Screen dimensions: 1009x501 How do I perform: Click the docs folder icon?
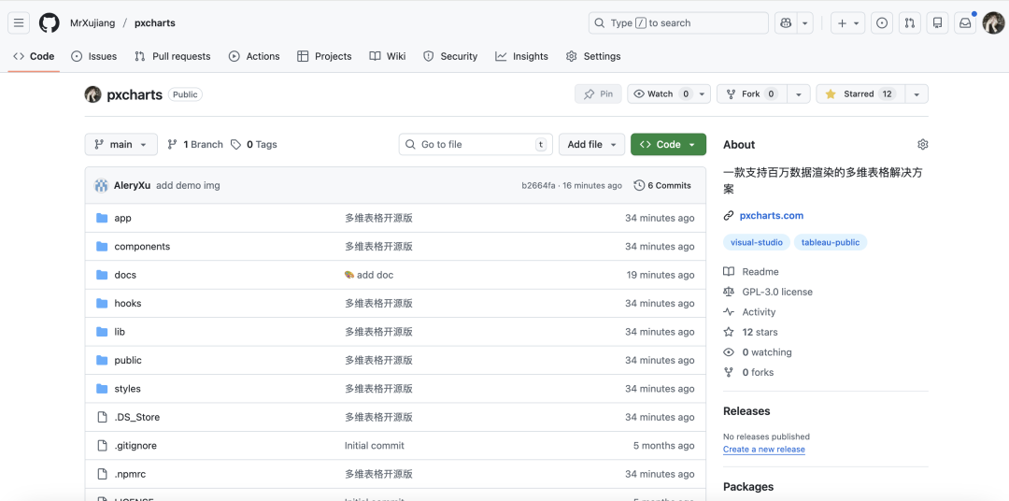coord(102,275)
